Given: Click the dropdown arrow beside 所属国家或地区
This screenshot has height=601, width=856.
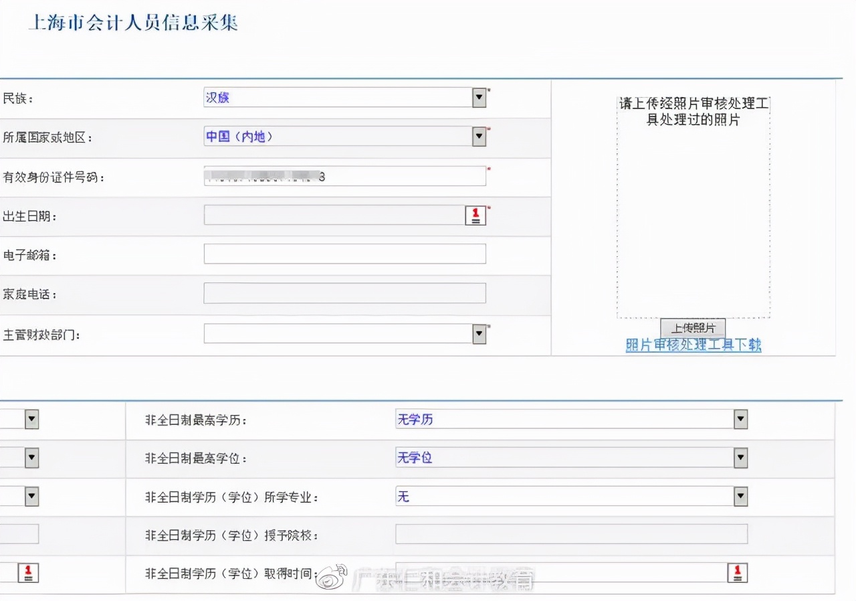Looking at the screenshot, I should point(479,136).
